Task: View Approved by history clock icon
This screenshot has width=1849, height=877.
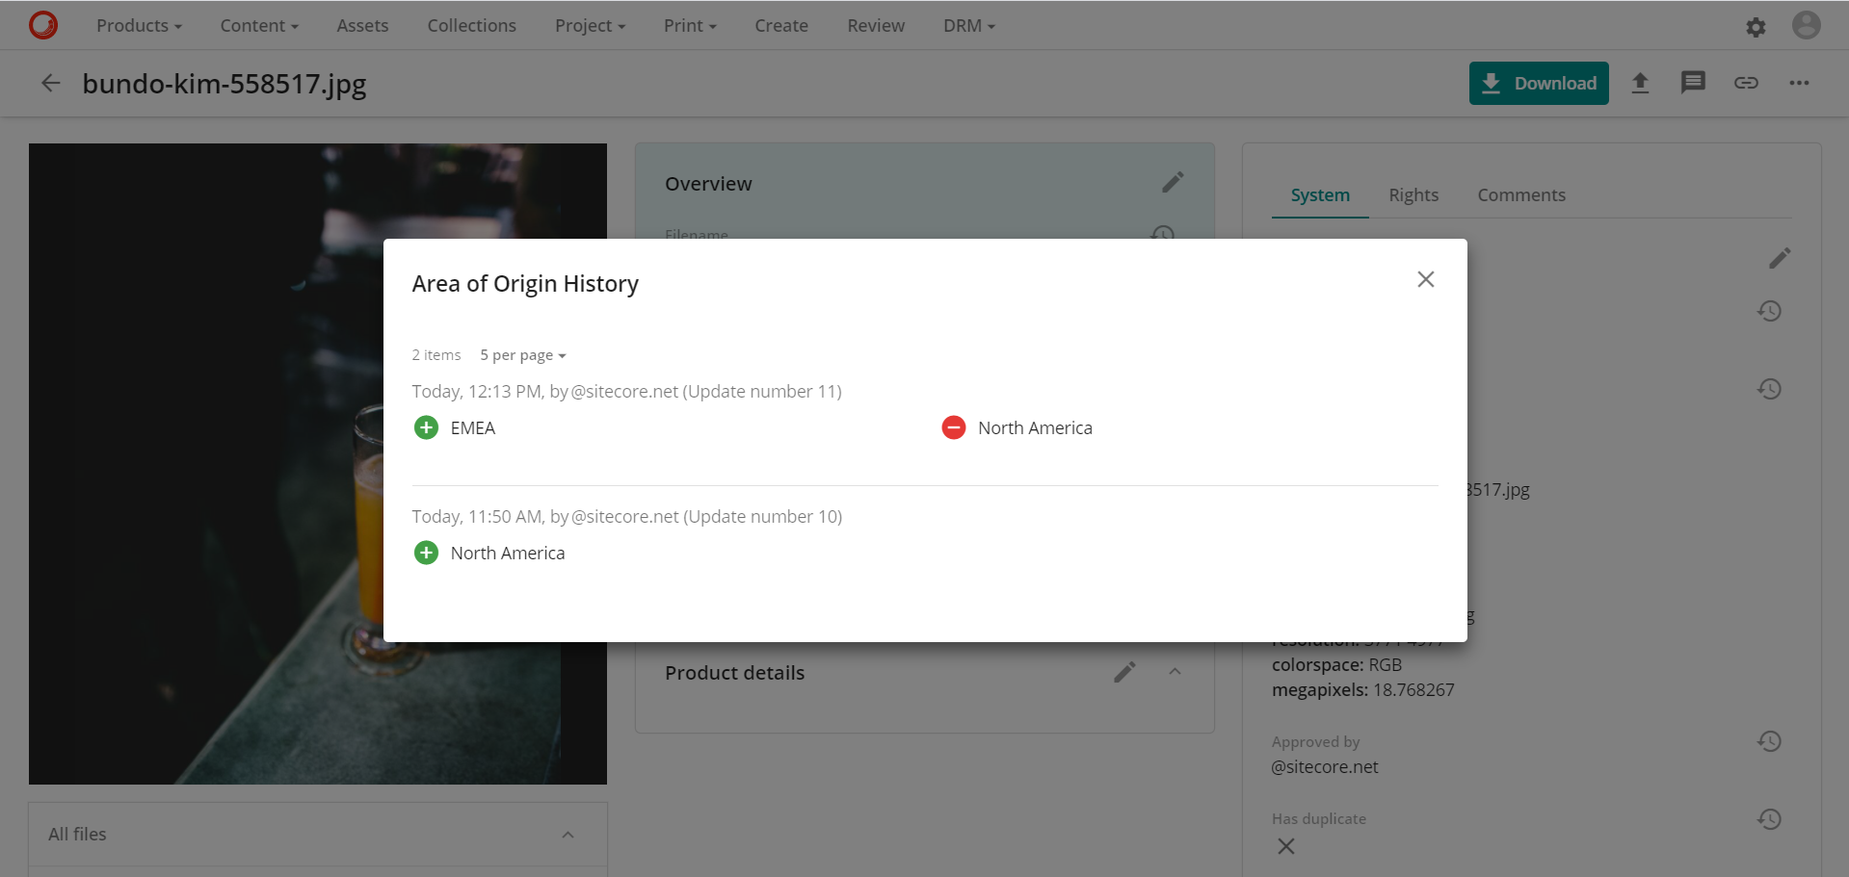Action: pyautogui.click(x=1769, y=740)
